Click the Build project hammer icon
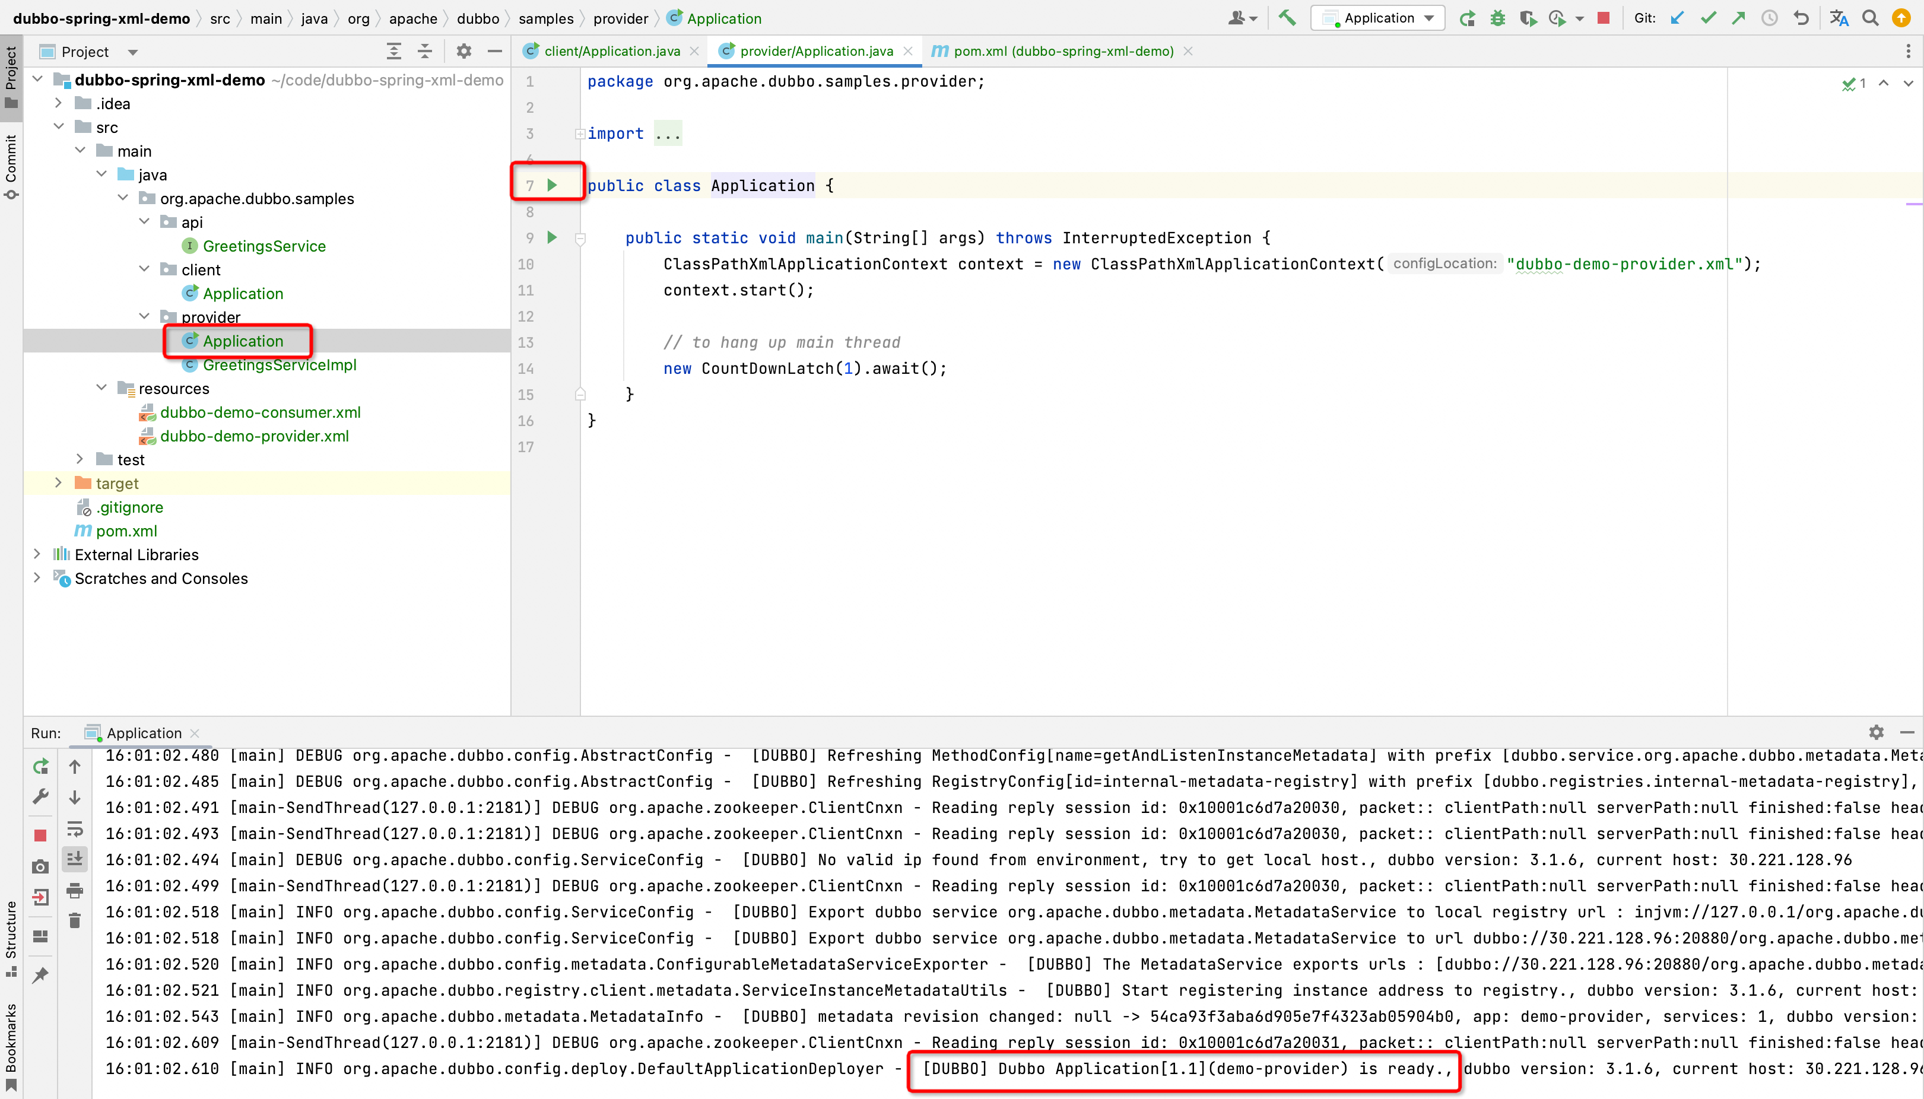Screen dimensions: 1924x1099 (x=1287, y=17)
